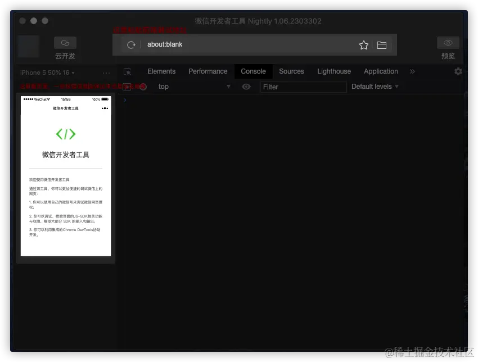Open the Lighthouse tab
This screenshot has height=362, width=478.
point(334,71)
